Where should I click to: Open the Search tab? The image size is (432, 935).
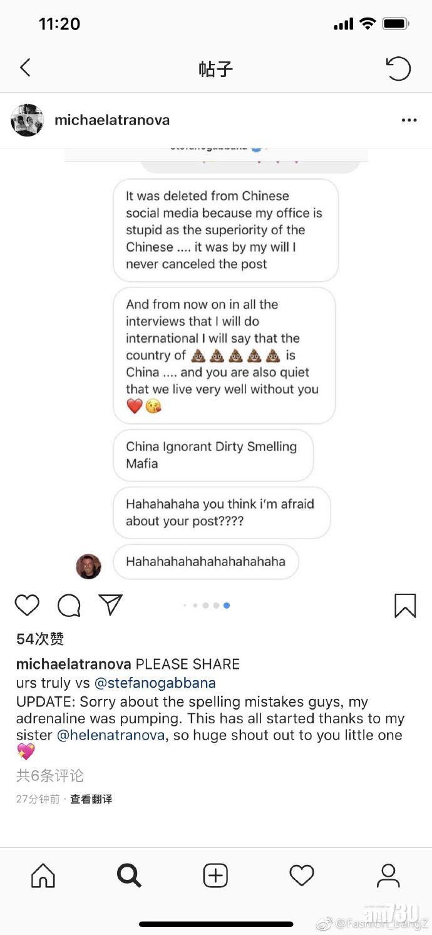(129, 876)
